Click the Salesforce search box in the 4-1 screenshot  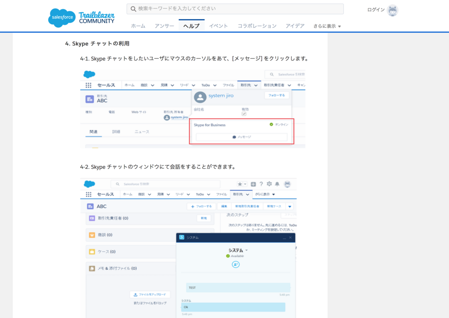[x=285, y=74]
